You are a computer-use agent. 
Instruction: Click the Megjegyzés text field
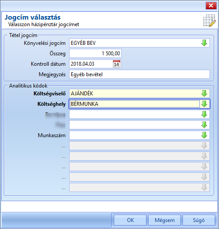(x=139, y=74)
